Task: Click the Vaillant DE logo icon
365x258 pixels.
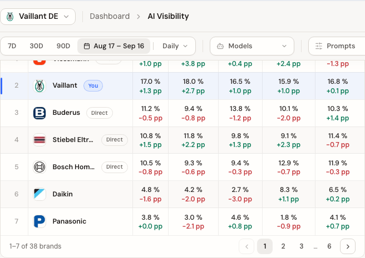Action: click(x=10, y=17)
